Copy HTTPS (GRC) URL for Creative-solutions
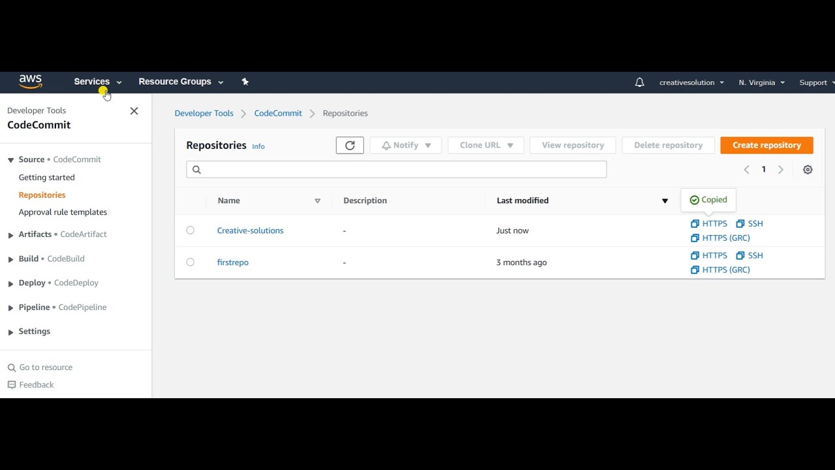The width and height of the screenshot is (835, 470). pos(721,238)
